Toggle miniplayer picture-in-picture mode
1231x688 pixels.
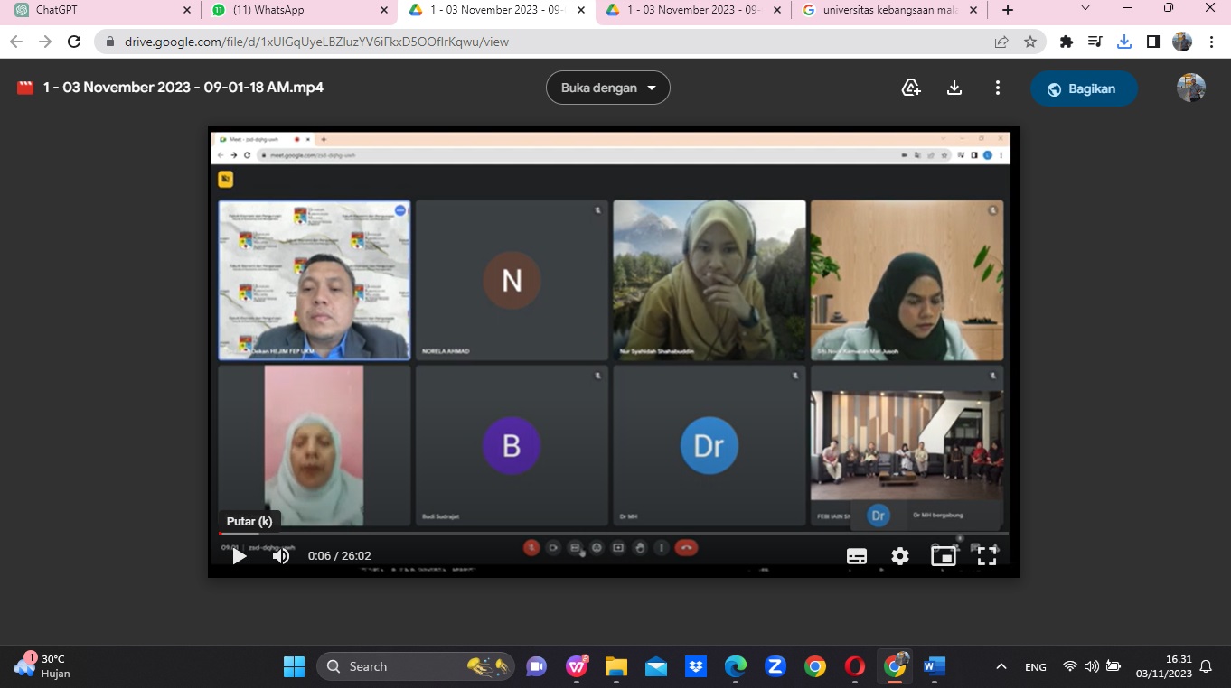point(944,556)
